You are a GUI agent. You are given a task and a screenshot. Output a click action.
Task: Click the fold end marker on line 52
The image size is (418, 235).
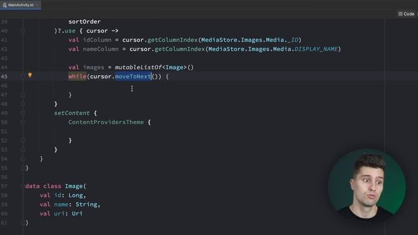23,140
